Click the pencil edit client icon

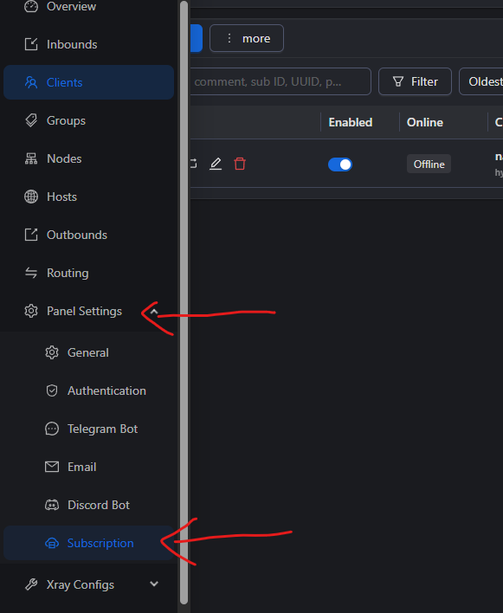pyautogui.click(x=216, y=164)
